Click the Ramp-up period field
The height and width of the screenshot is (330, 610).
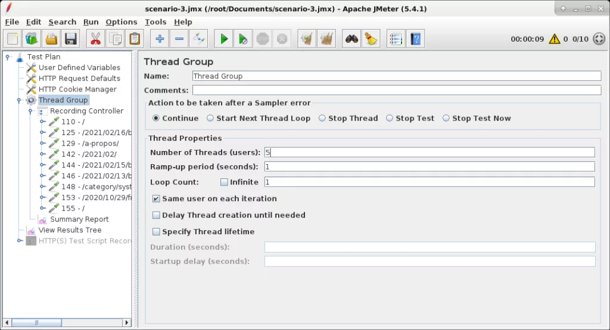pos(430,166)
